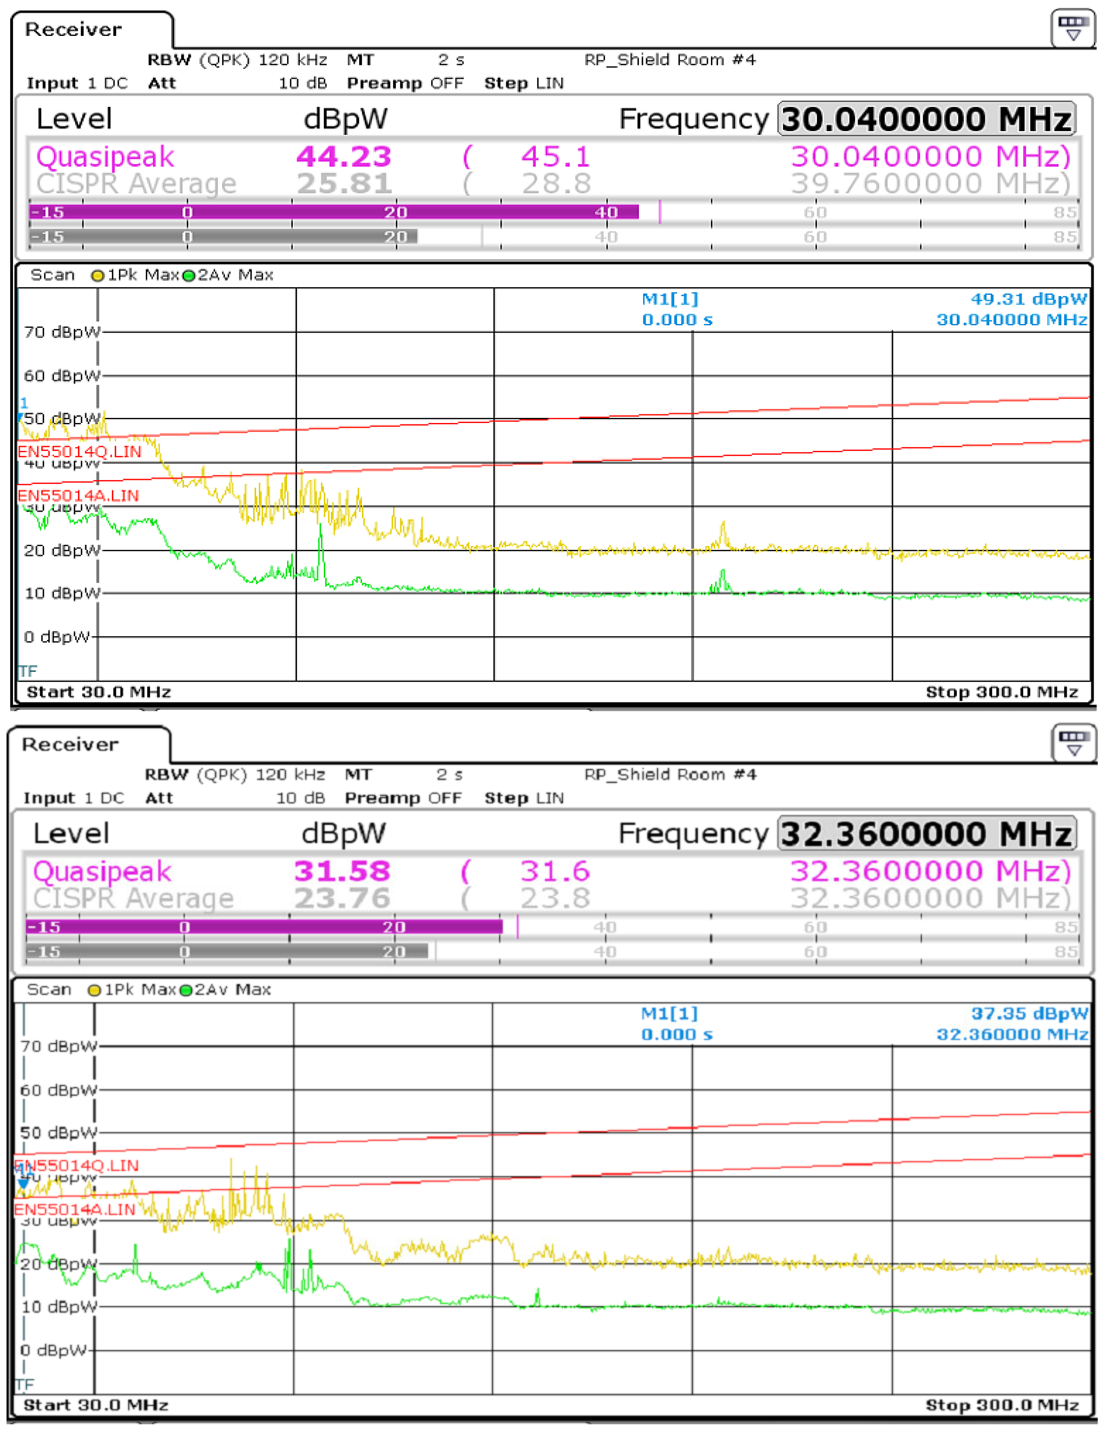Click the 0 dBpW axis label in lower scan
1105x1433 pixels.
54,1350
